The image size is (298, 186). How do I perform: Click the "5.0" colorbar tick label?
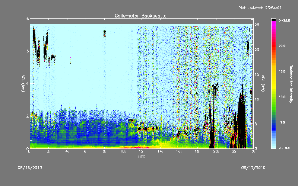click(283, 122)
